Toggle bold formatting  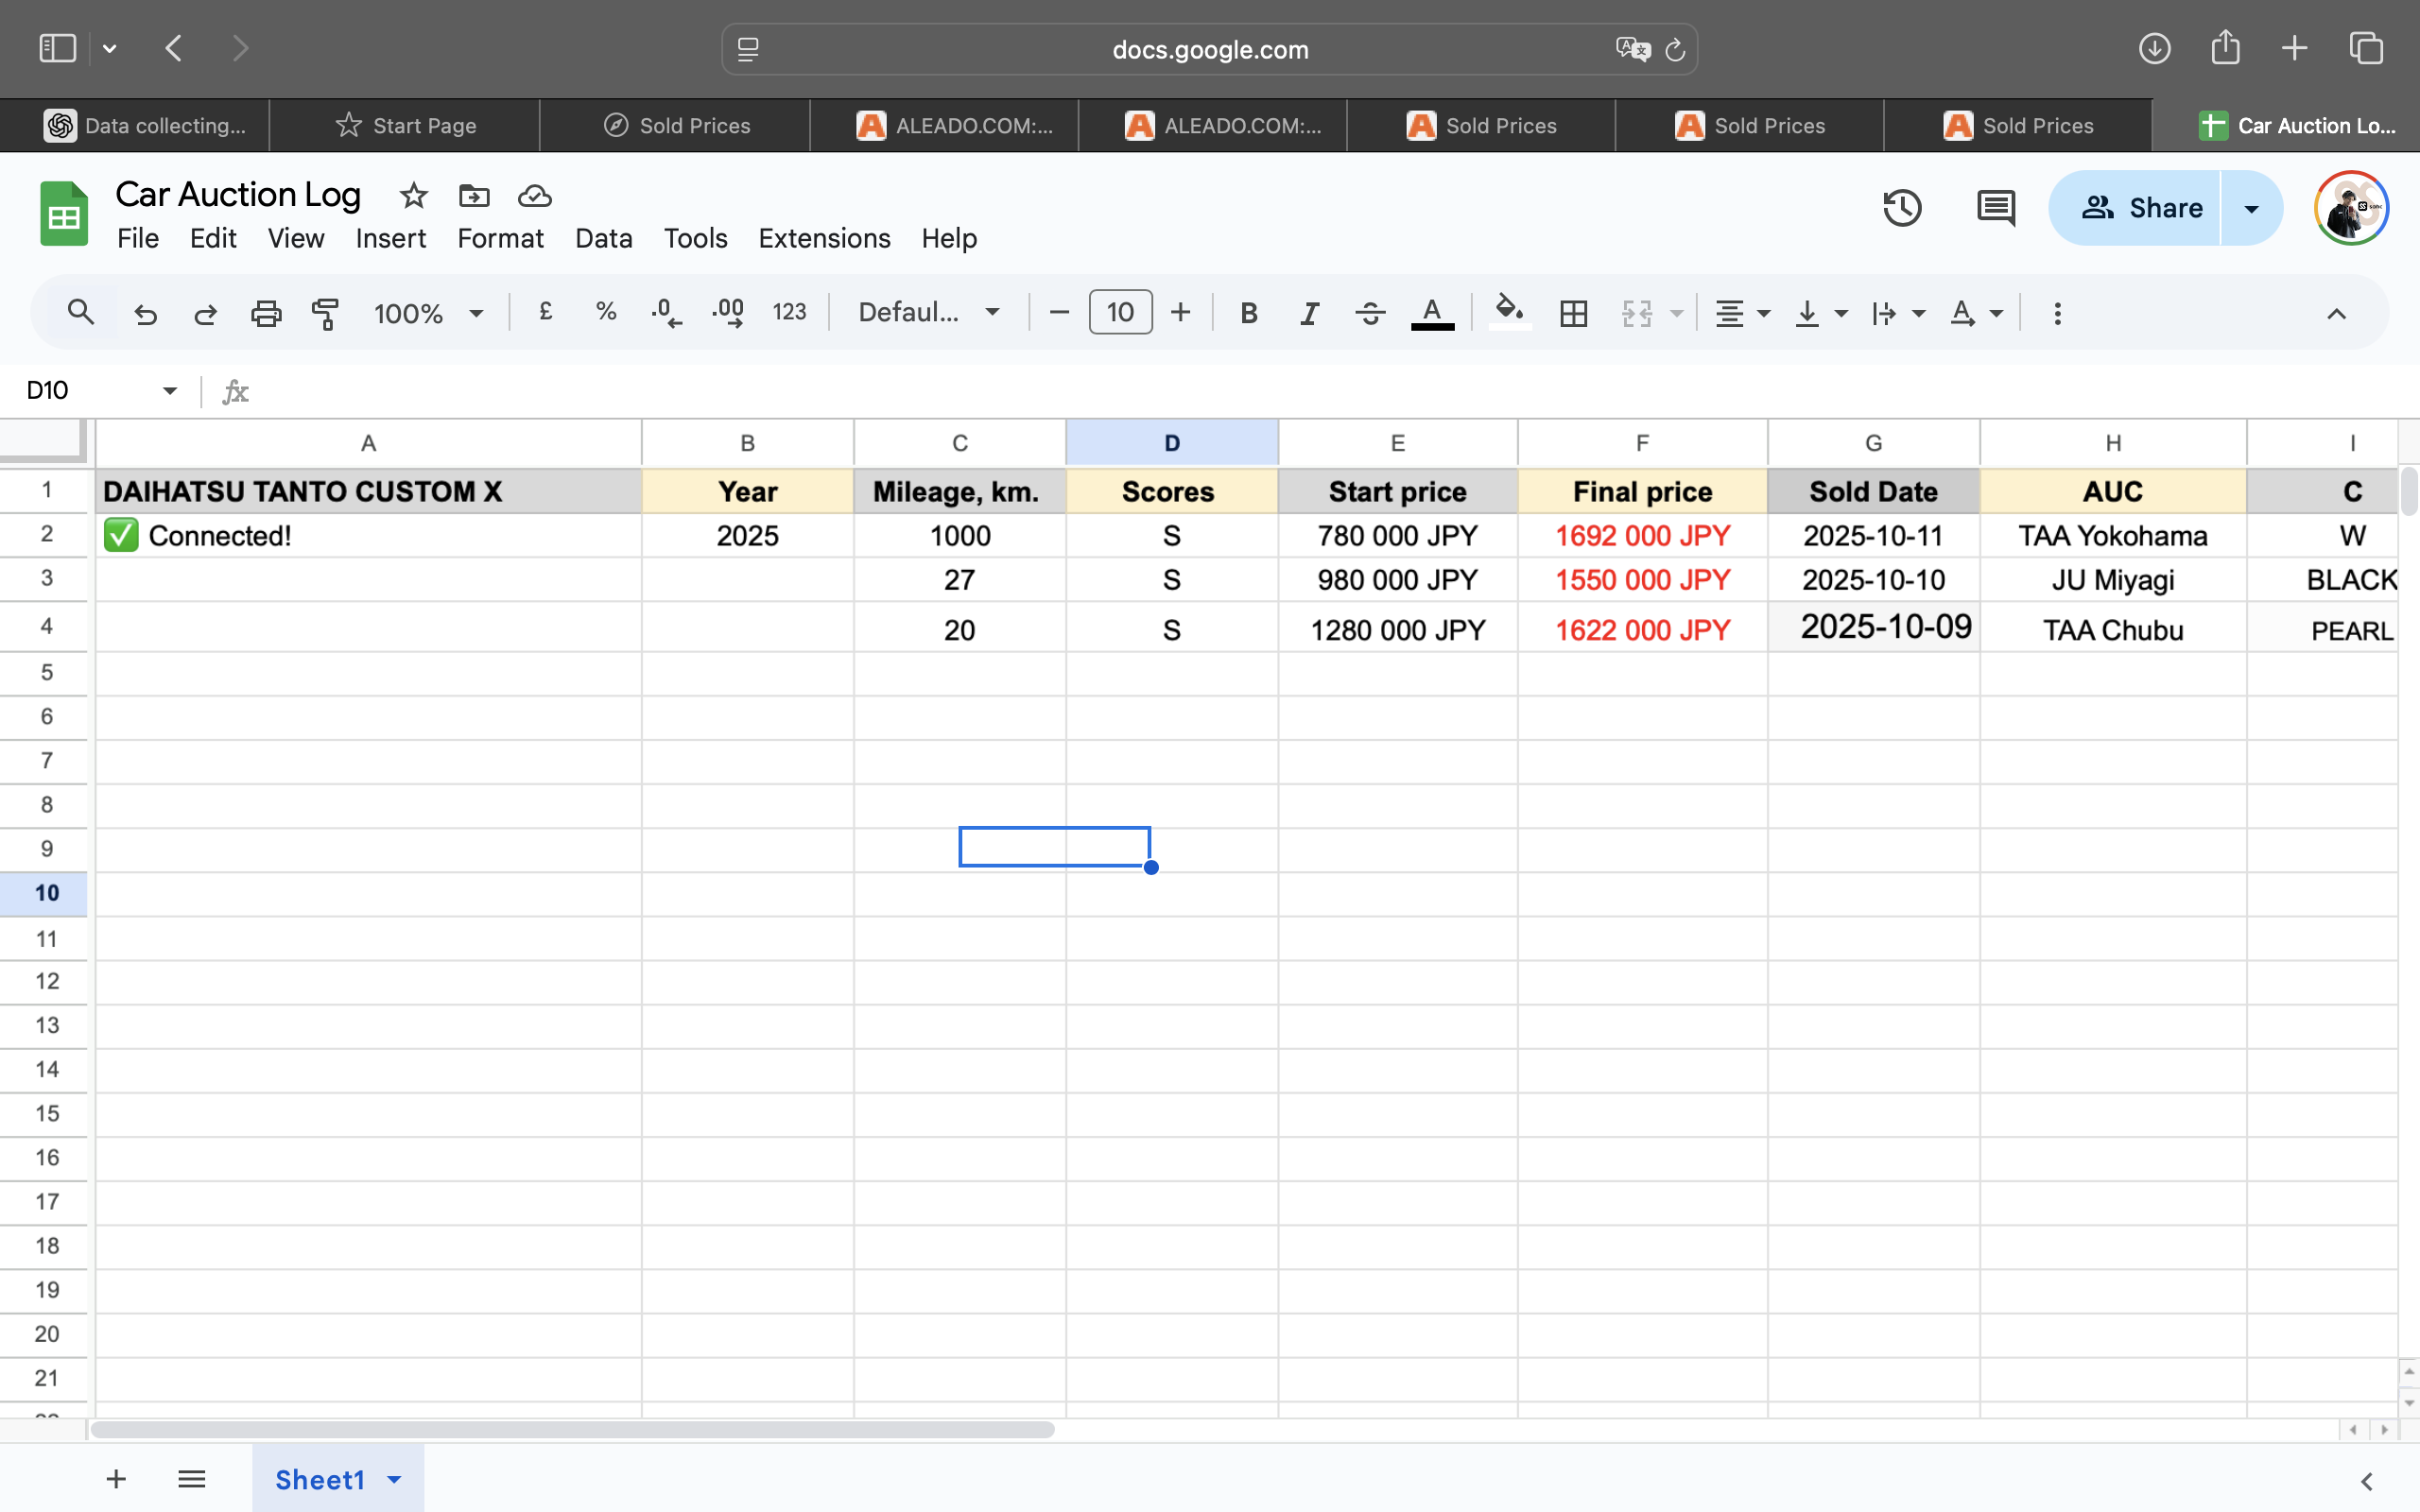point(1248,313)
